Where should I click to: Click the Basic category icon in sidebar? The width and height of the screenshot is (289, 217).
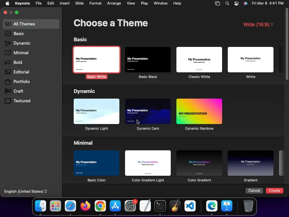coord(8,34)
